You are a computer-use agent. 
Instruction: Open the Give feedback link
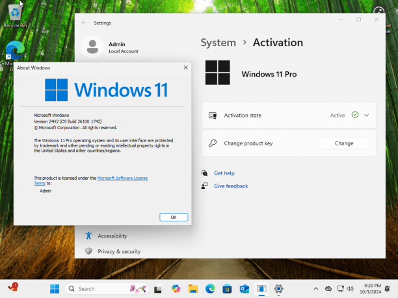[x=231, y=186]
